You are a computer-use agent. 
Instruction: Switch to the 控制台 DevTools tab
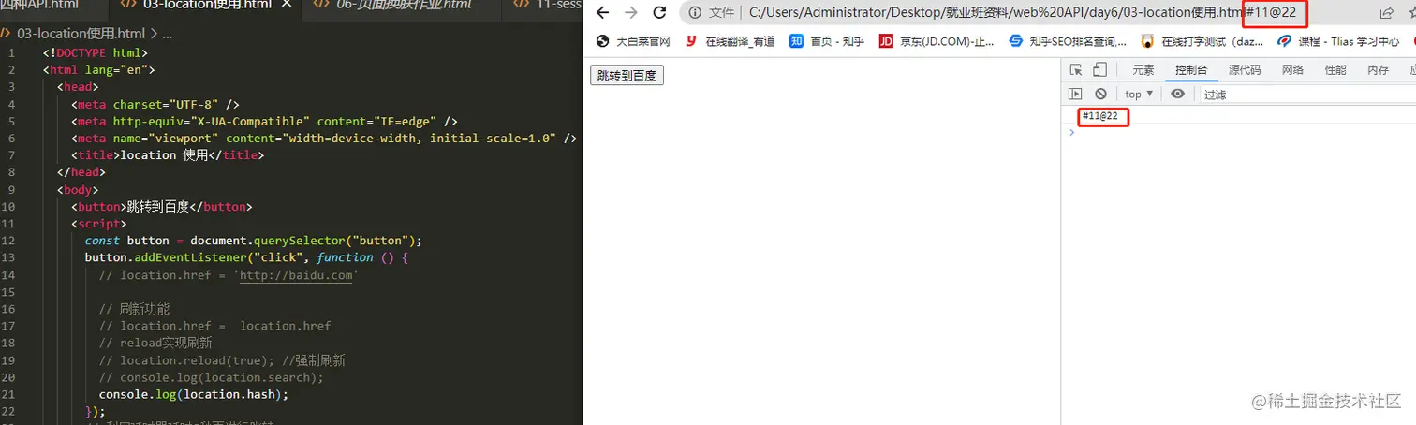[1191, 70]
